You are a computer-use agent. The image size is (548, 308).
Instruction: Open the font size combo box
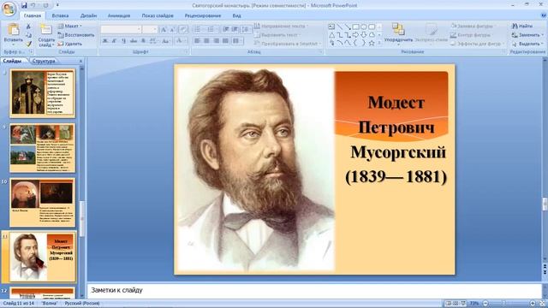(150, 29)
